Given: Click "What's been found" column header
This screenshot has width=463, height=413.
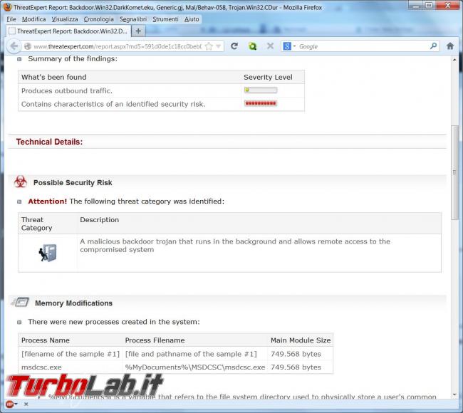Looking at the screenshot, I should pos(53,78).
